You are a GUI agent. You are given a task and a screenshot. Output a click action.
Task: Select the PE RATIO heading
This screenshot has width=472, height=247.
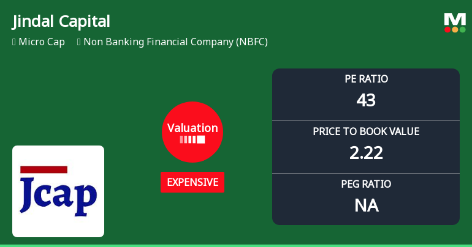pyautogui.click(x=366, y=79)
